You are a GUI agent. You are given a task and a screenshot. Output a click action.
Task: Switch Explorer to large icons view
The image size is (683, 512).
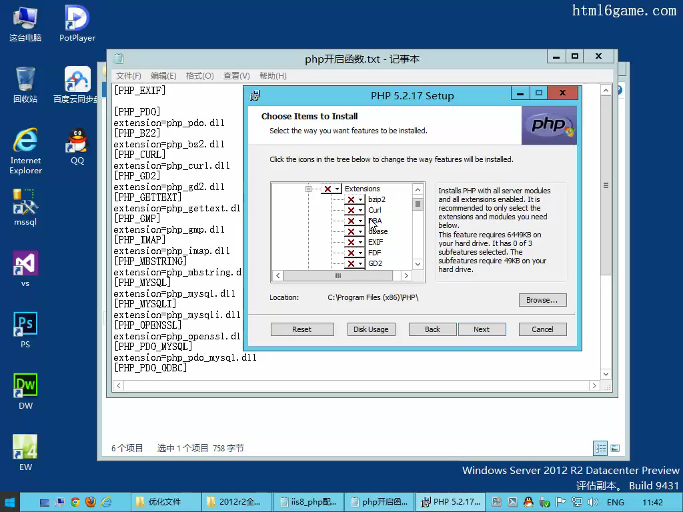pos(615,448)
